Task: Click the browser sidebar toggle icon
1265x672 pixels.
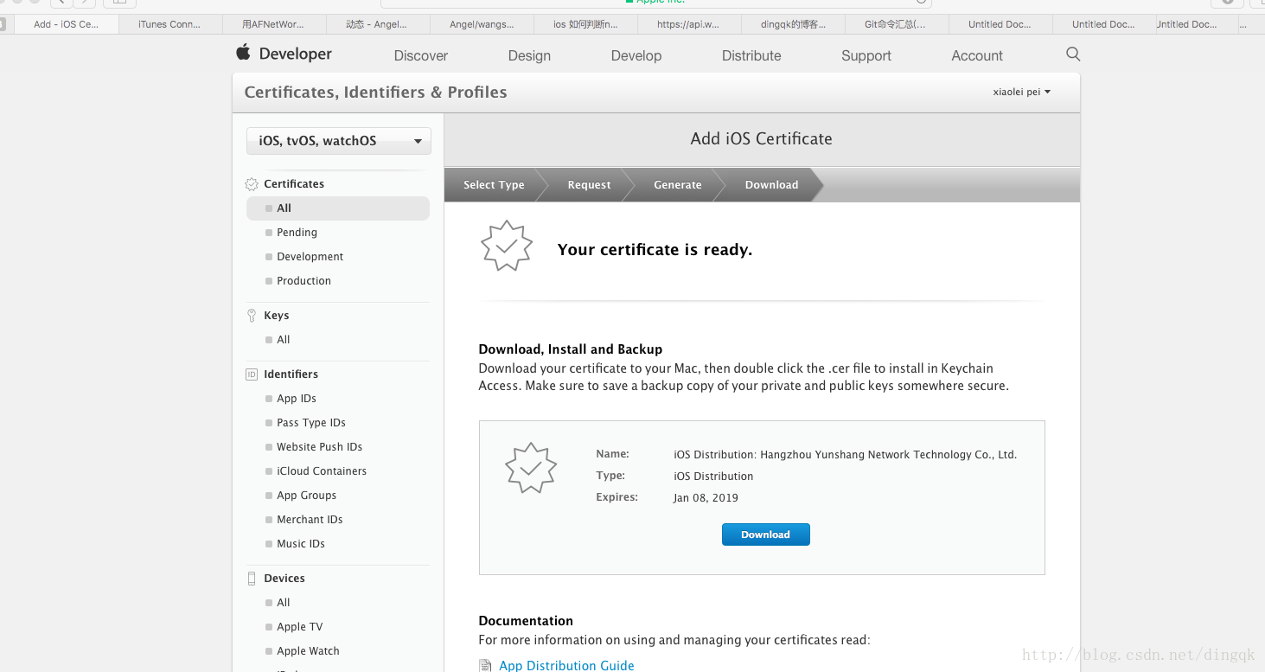Action: (120, 3)
